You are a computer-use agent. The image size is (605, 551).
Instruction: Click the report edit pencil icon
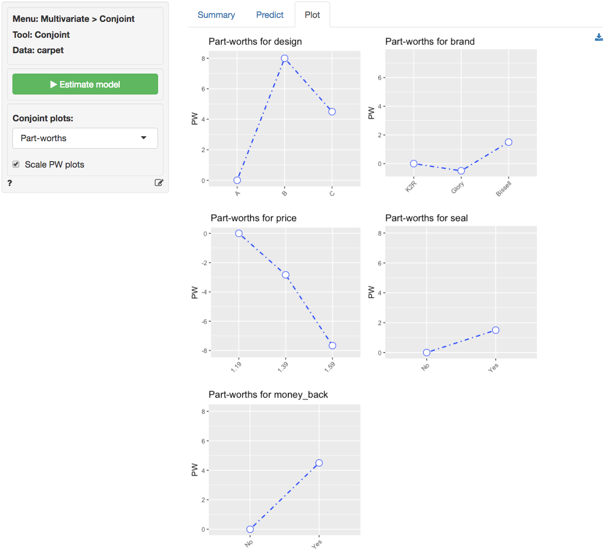coord(159,183)
